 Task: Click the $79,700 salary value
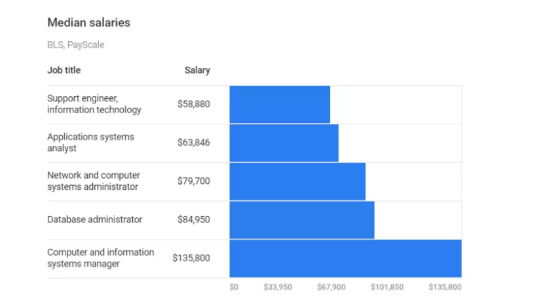194,181
